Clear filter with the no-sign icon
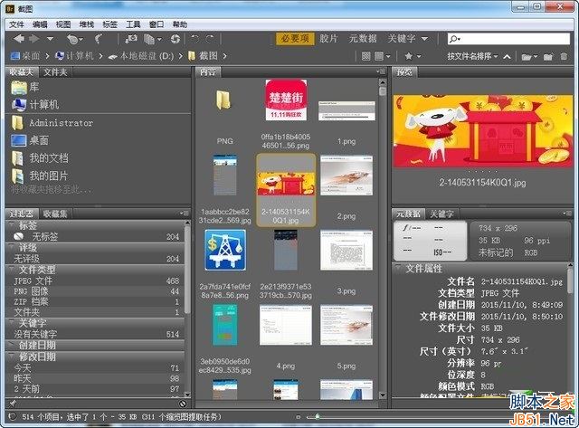This screenshot has width=579, height=428. coord(183,404)
